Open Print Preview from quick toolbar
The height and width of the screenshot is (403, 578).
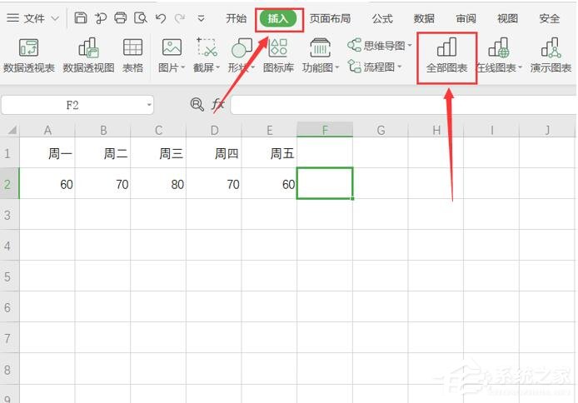(141, 17)
